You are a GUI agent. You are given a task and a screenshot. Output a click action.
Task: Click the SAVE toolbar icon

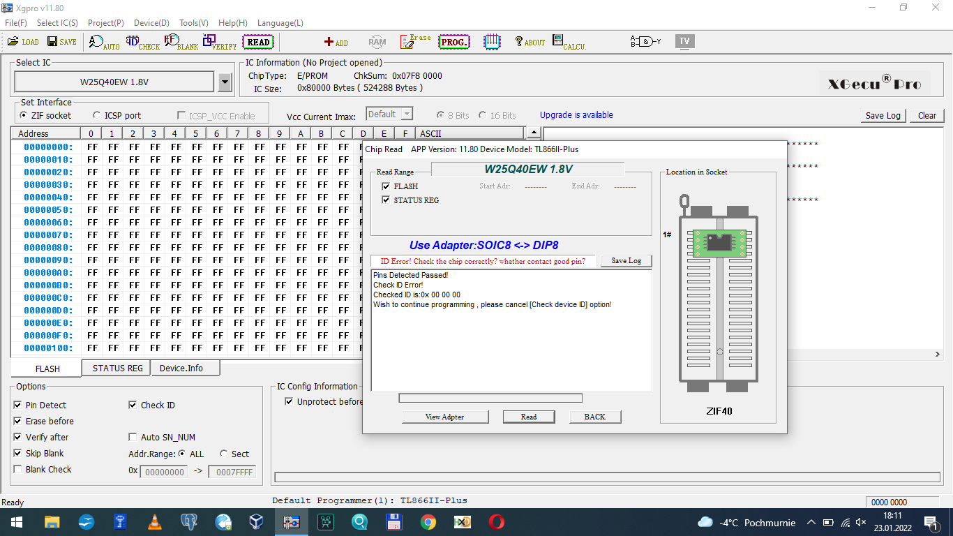62,42
